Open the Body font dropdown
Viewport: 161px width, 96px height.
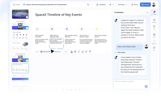58,51
